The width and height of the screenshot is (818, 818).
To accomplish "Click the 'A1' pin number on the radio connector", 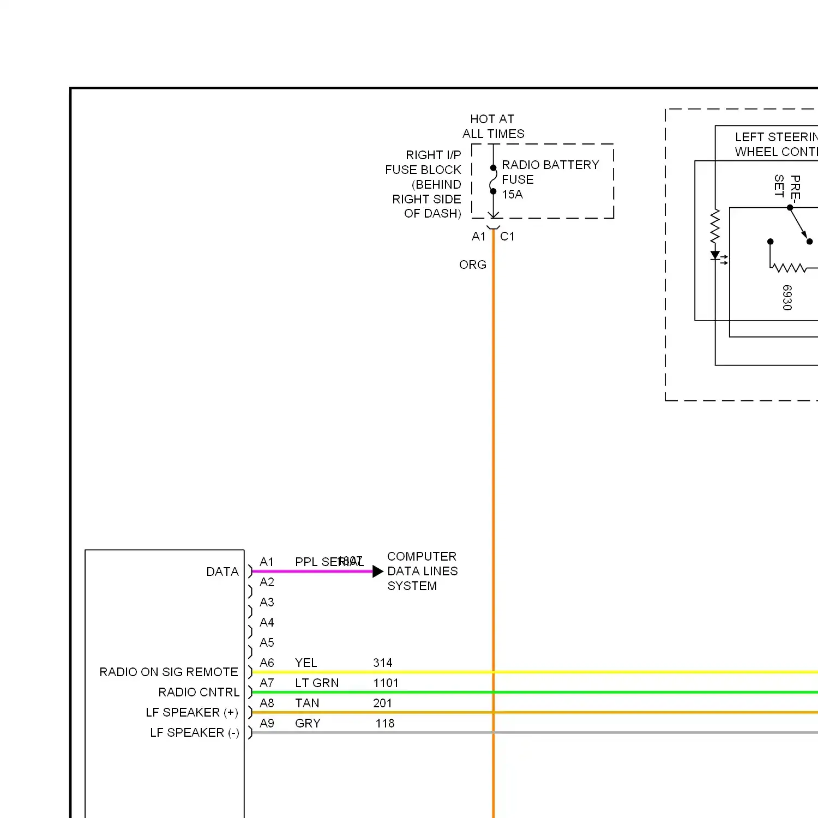I will [267, 562].
